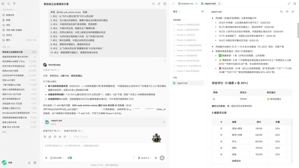Select .report.md under 产物 in overview
Screen dimensions: 299x168
point(188,83)
